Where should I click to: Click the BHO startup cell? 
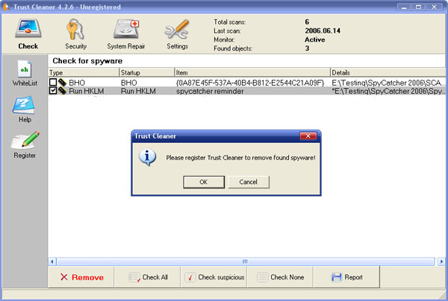(x=129, y=83)
